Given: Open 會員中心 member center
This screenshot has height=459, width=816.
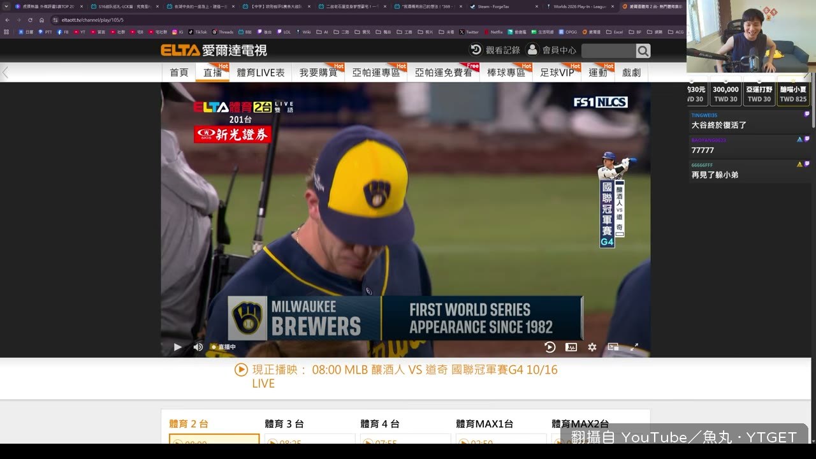Looking at the screenshot, I should click(x=551, y=50).
